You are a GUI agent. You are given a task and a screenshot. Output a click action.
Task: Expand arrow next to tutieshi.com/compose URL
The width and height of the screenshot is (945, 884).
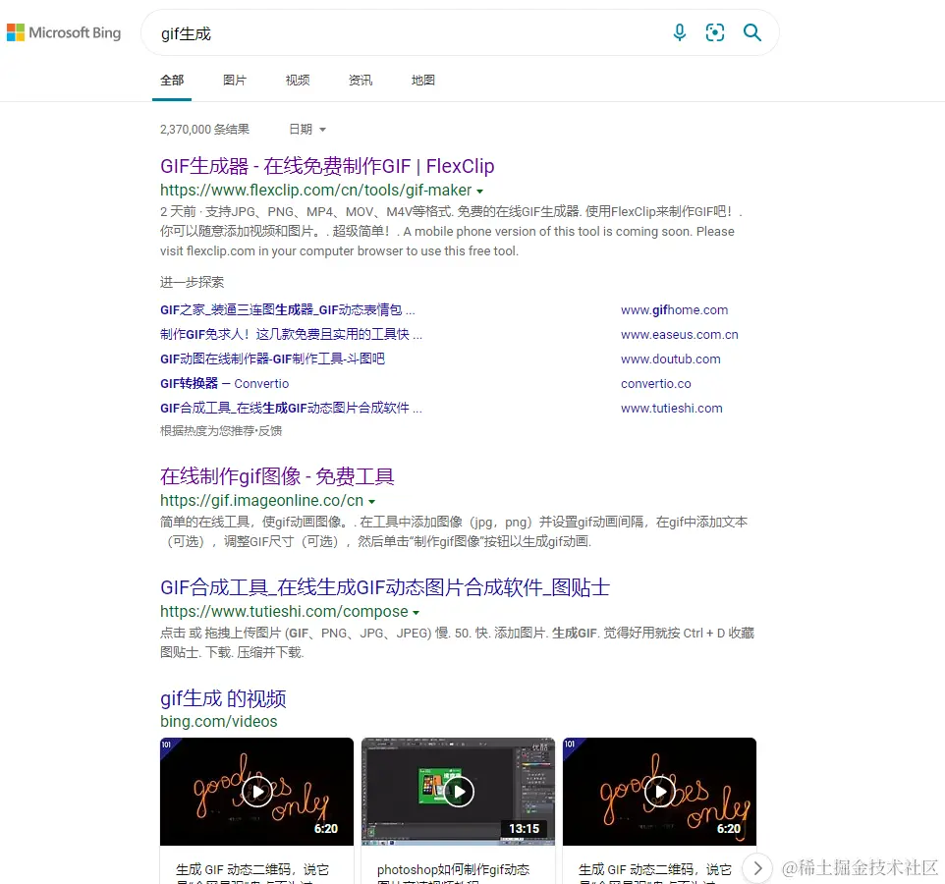point(416,612)
